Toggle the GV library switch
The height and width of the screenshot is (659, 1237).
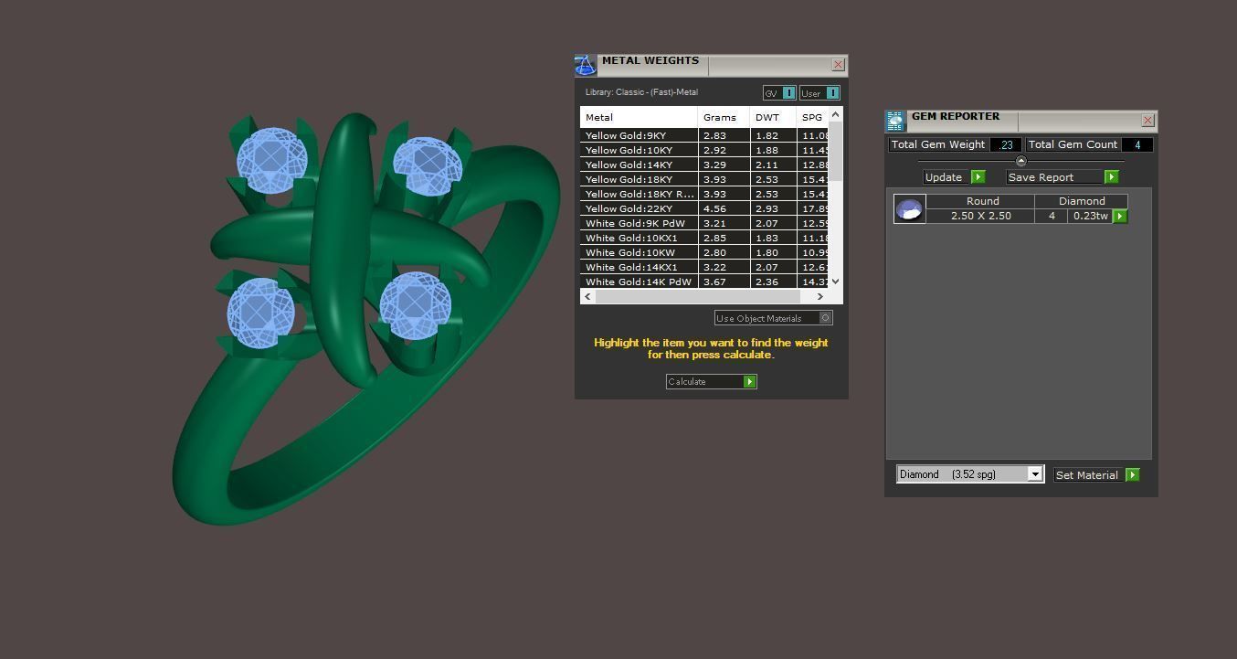(789, 93)
